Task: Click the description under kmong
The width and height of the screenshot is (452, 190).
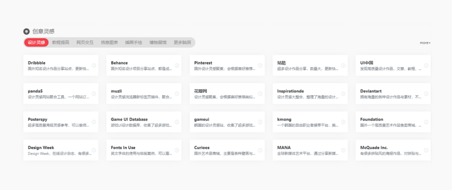Action: tap(308, 125)
